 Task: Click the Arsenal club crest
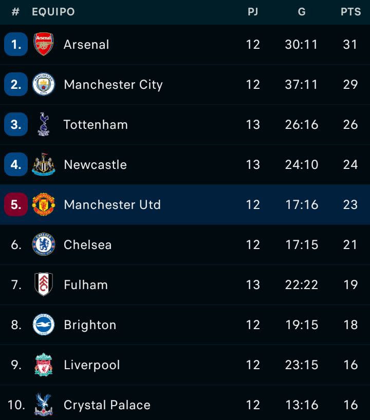44,44
